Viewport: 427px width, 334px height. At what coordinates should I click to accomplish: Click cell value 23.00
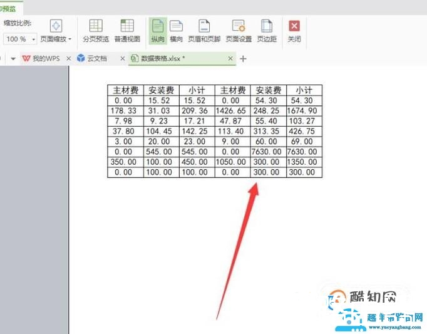pyautogui.click(x=195, y=142)
